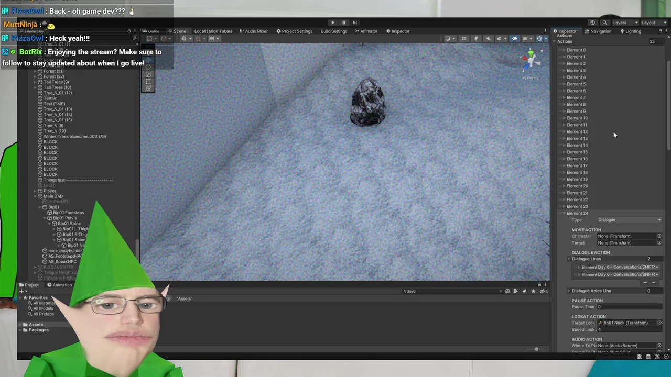Toggle 2D view in the Scene toolbar
671x377 pixels.
point(463,39)
